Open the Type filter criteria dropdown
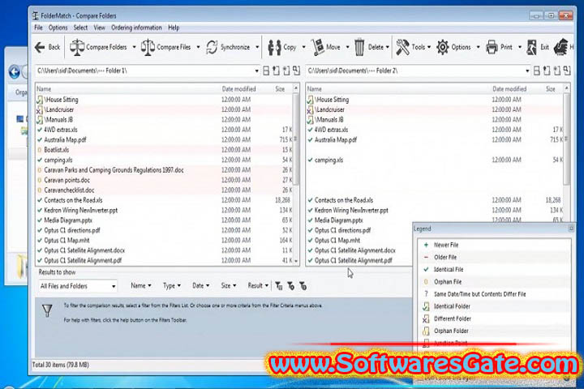 172,285
